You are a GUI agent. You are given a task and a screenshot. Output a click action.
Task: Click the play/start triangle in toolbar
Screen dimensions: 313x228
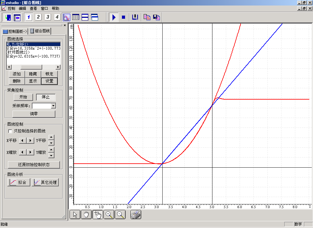[114, 17]
